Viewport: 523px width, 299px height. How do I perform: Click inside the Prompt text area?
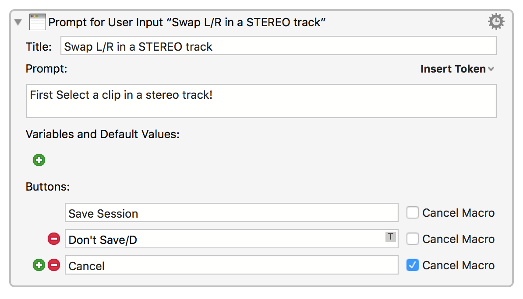tap(261, 101)
